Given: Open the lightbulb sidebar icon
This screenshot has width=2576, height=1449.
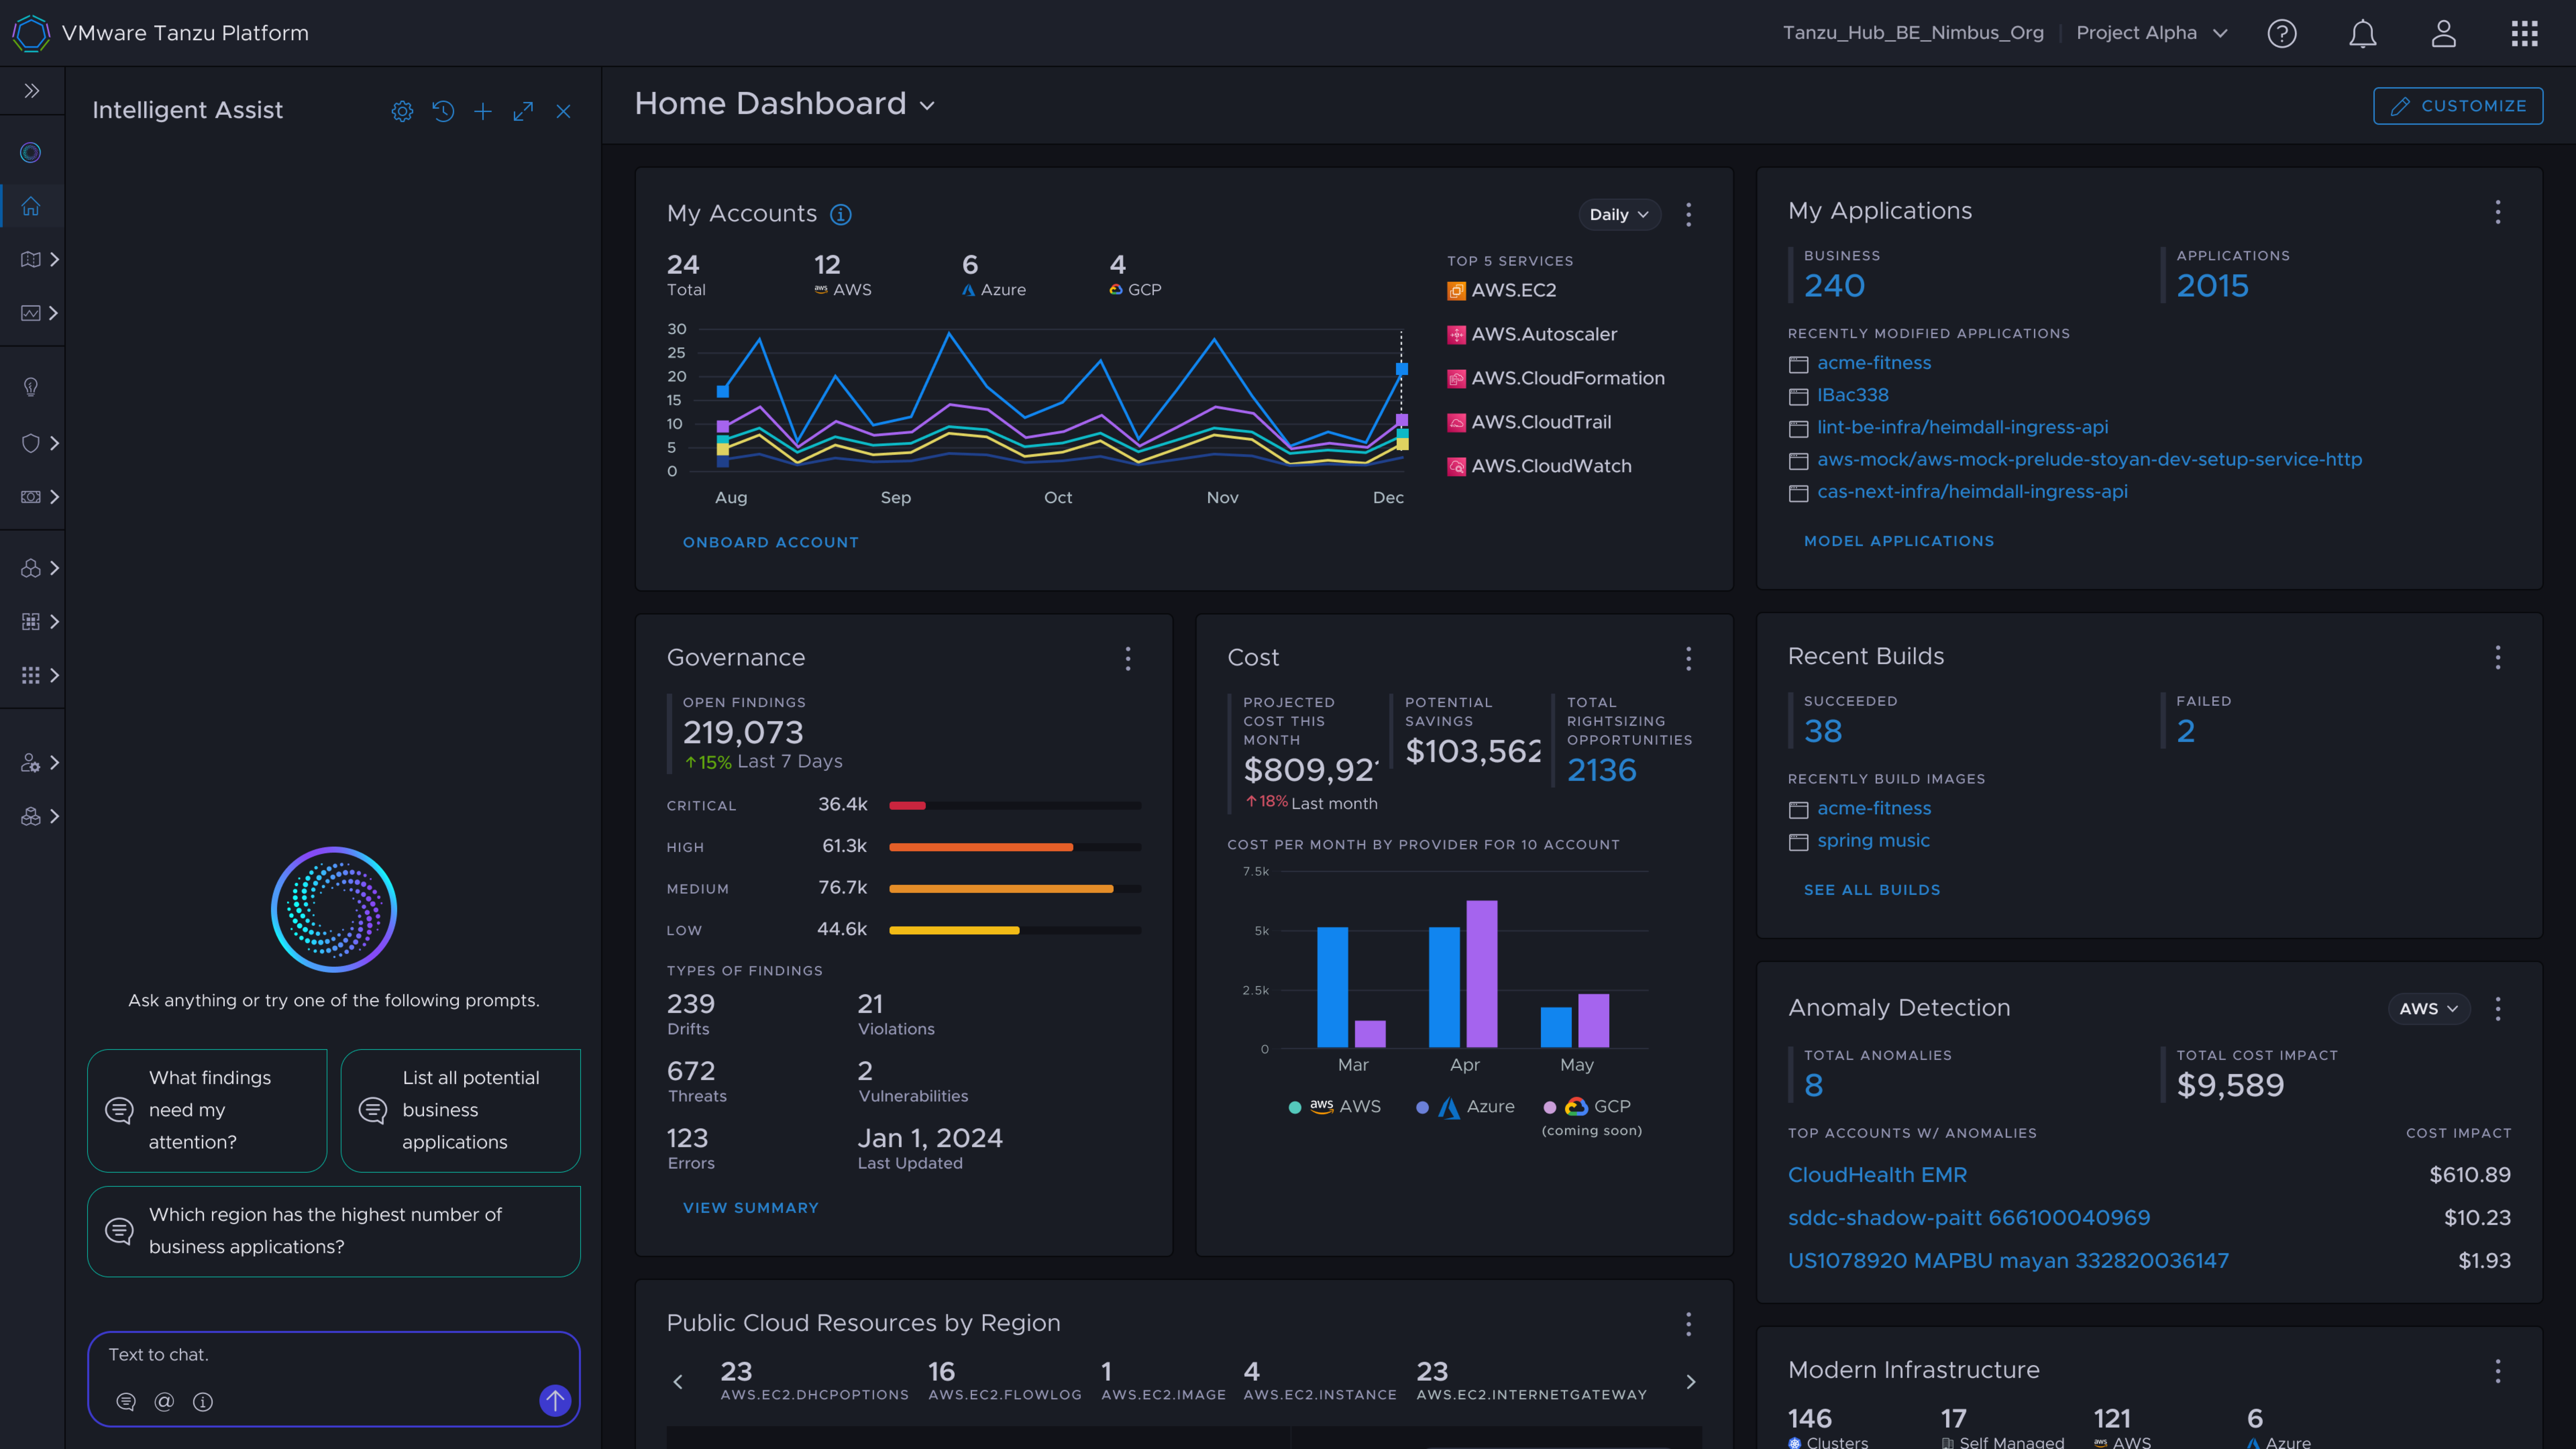Looking at the screenshot, I should 31,387.
